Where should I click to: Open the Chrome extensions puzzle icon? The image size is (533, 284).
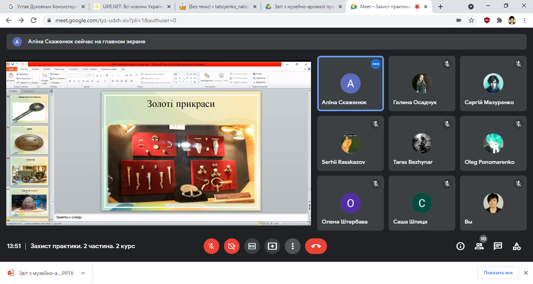[499, 20]
